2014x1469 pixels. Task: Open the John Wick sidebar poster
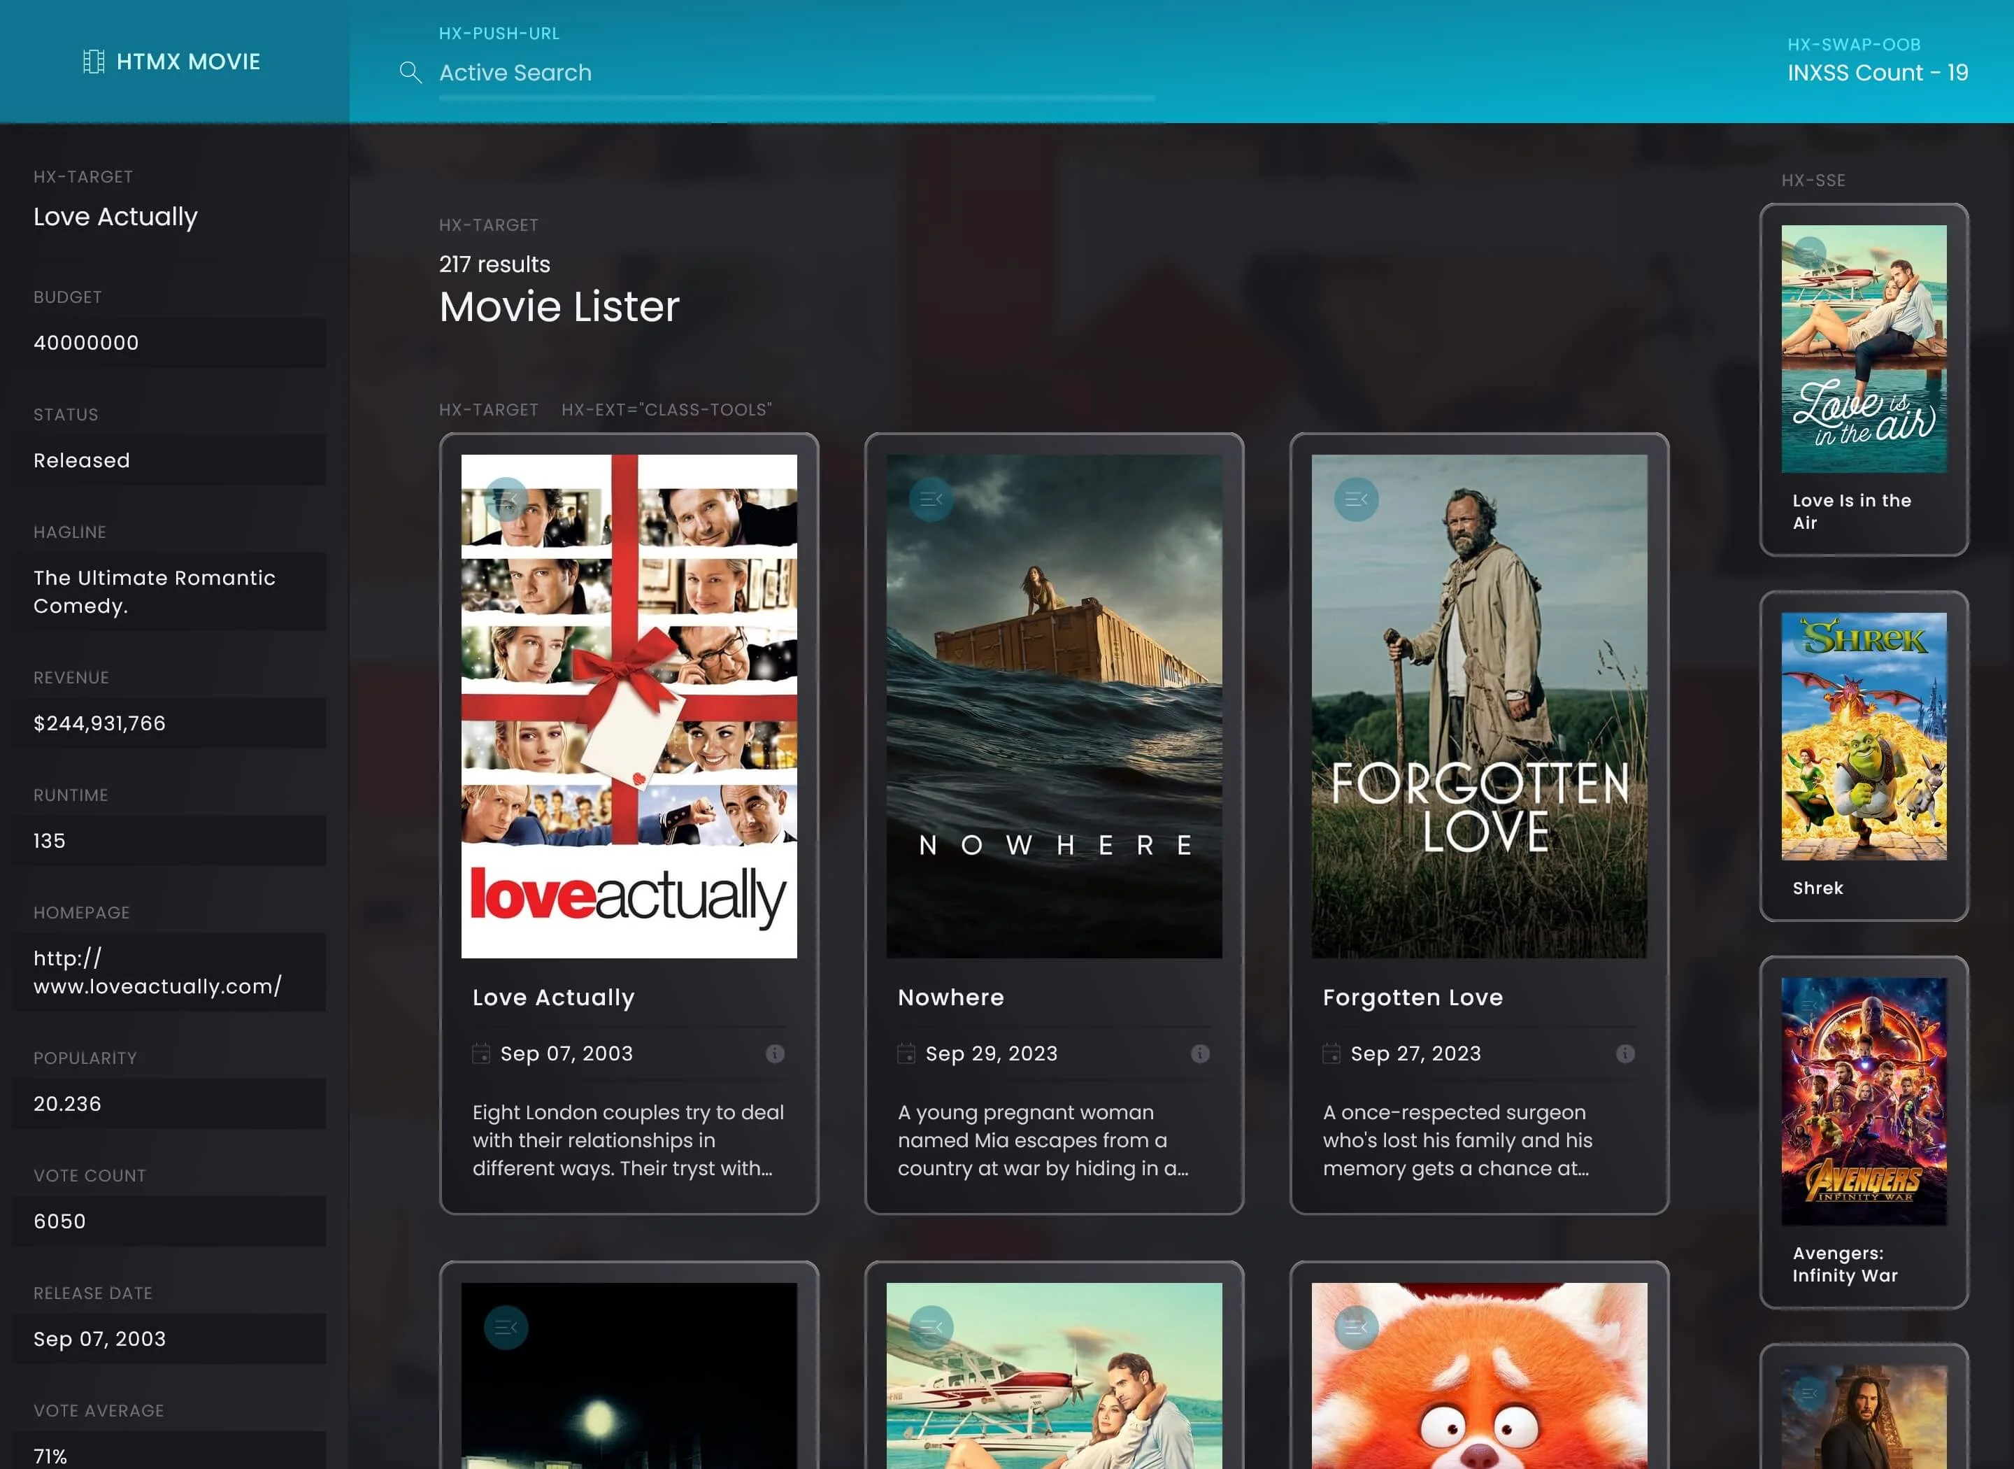[1864, 1417]
